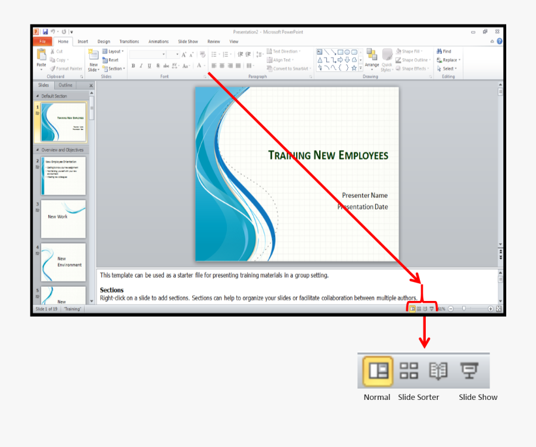Click the Reset button in the Slides group

(110, 60)
